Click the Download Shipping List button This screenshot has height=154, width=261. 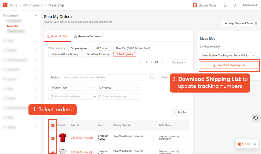tap(229, 65)
